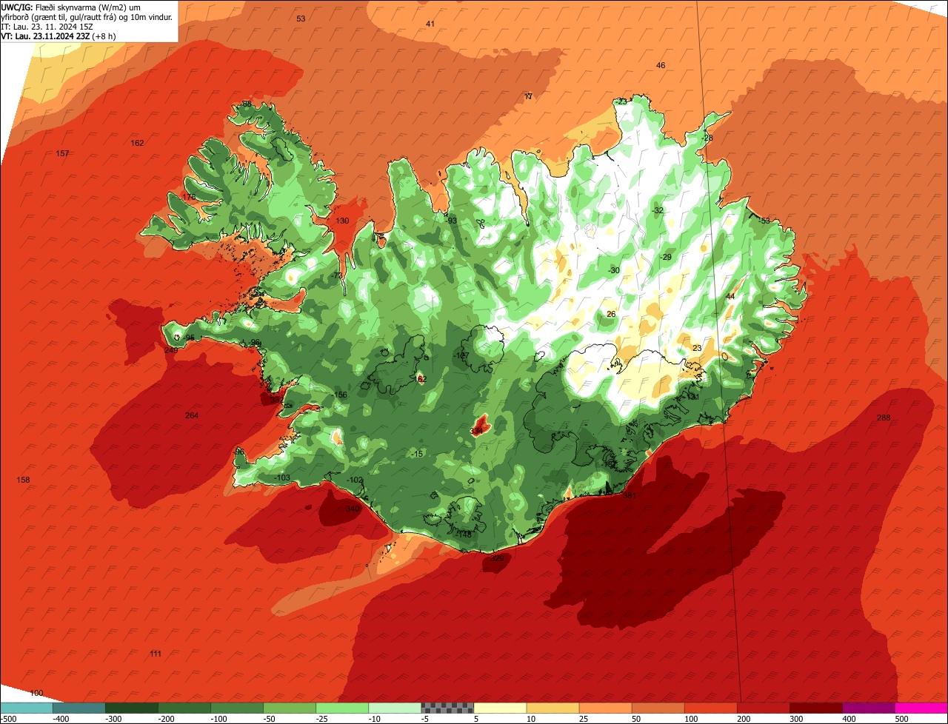Select the darkest green legend swatch (-300 to -200)
Image resolution: width=948 pixels, height=724 pixels.
pos(131,707)
